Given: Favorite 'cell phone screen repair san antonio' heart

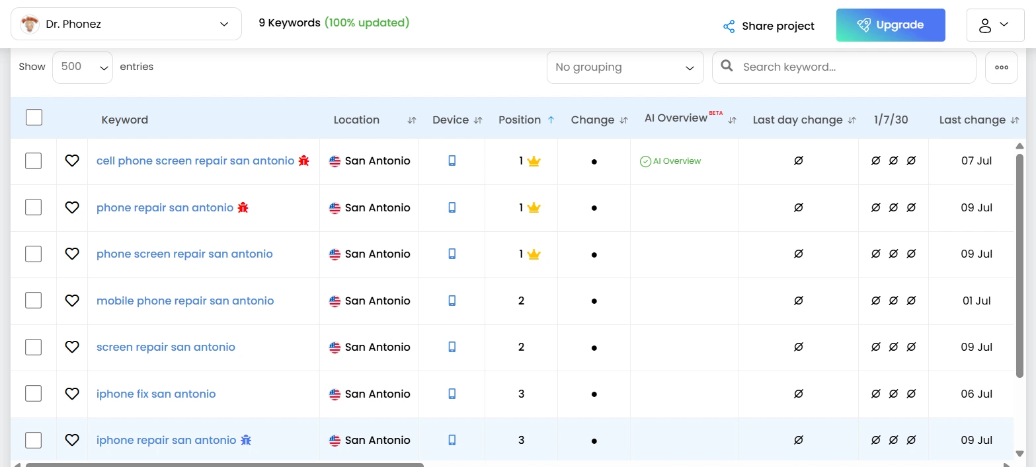Looking at the screenshot, I should pos(72,161).
